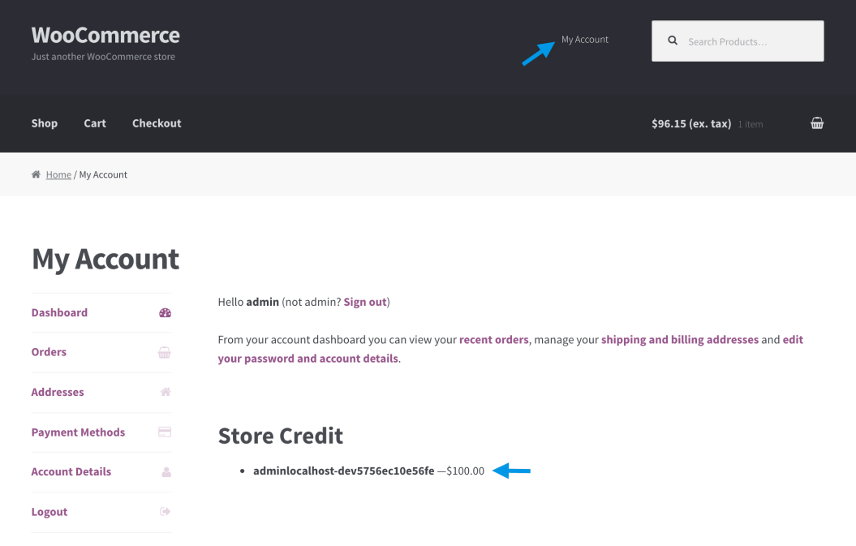
Task: Click the house icon next to Addresses
Action: 165,392
